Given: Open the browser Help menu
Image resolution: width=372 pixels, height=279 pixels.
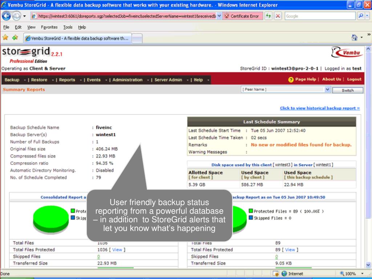Looking at the screenshot, I should click(x=82, y=27).
